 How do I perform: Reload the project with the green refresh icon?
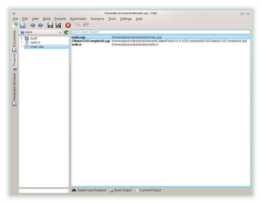(x=66, y=32)
